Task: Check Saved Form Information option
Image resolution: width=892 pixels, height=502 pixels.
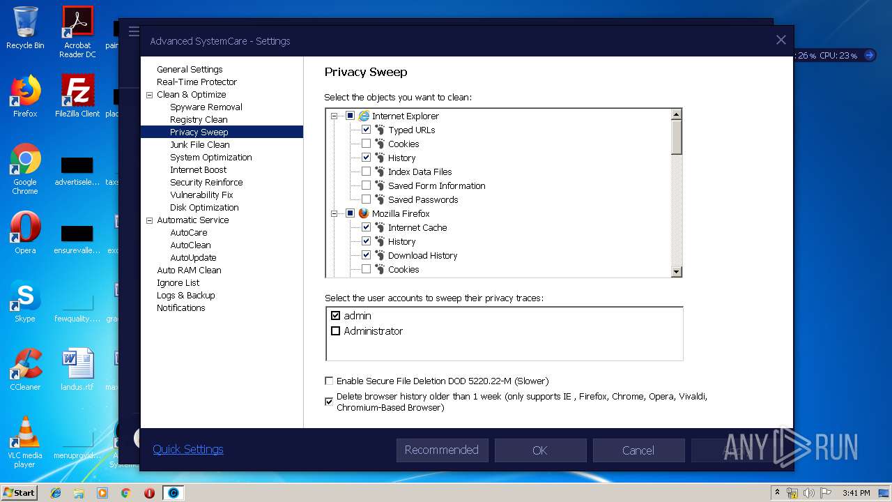Action: [x=366, y=185]
